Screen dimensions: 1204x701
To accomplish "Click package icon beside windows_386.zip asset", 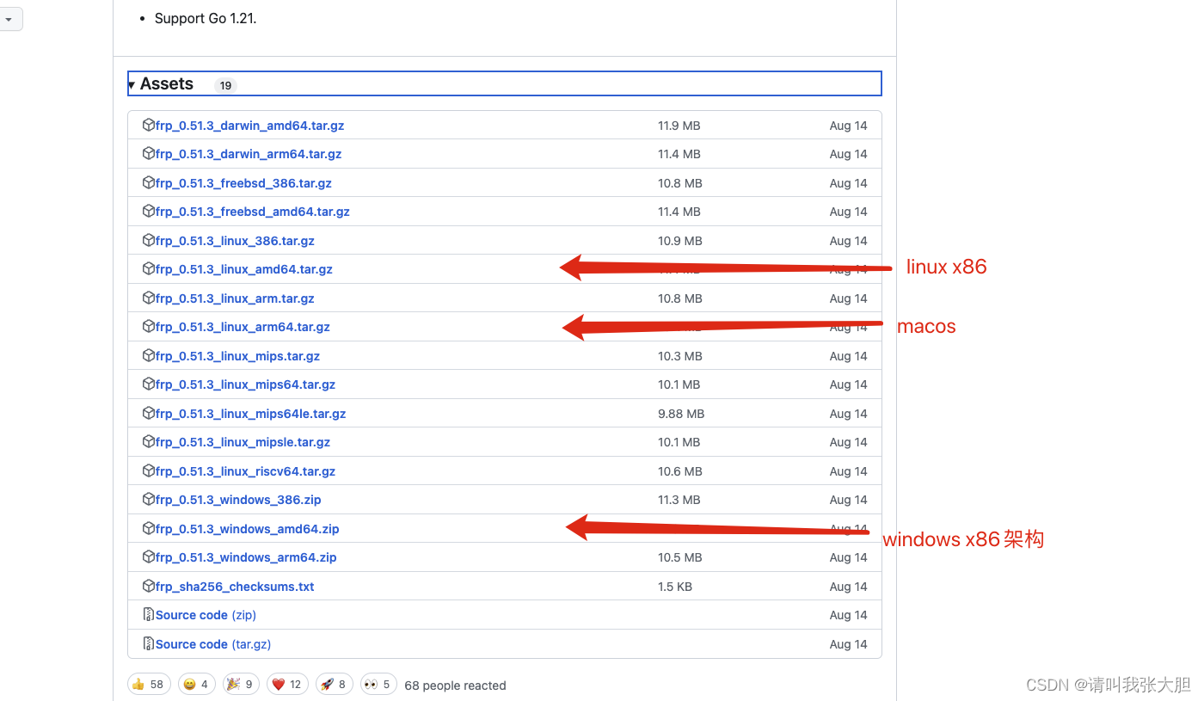I will tap(149, 500).
